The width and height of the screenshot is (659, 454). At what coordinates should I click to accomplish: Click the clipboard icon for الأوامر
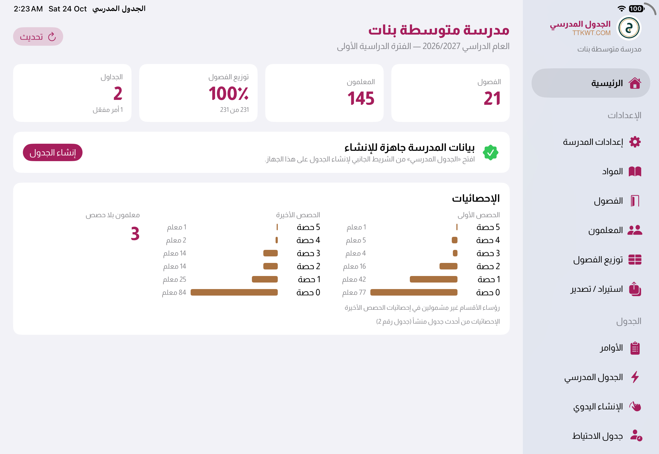635,348
